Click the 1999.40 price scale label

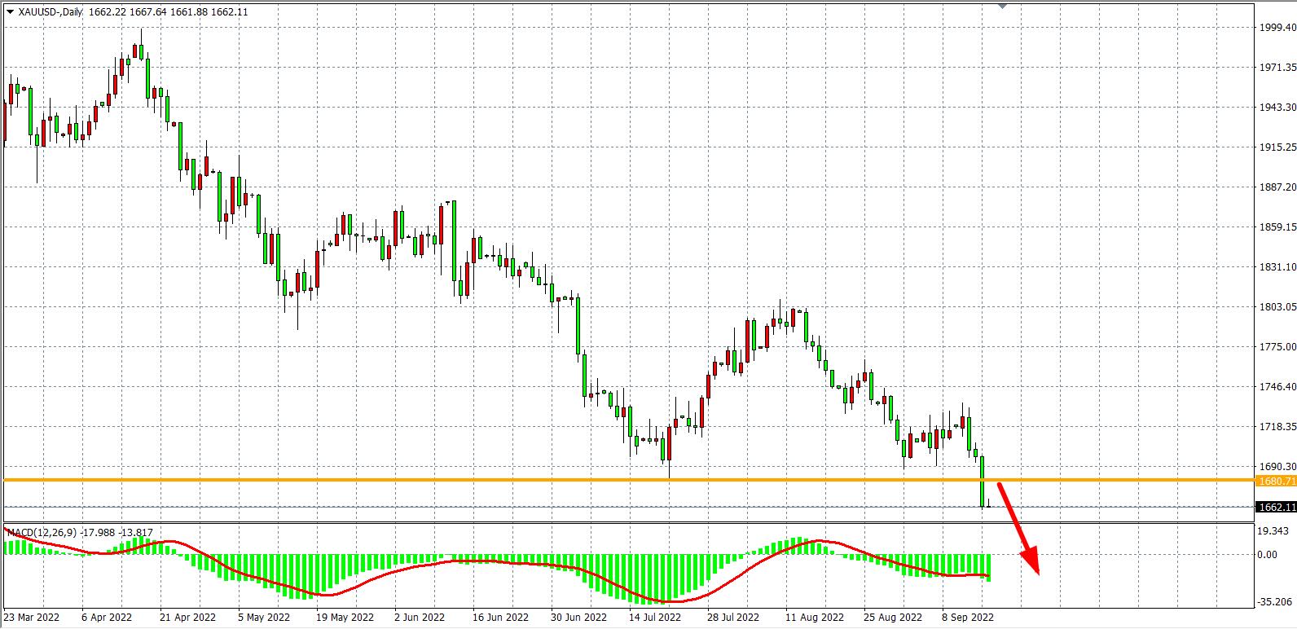coord(1277,27)
